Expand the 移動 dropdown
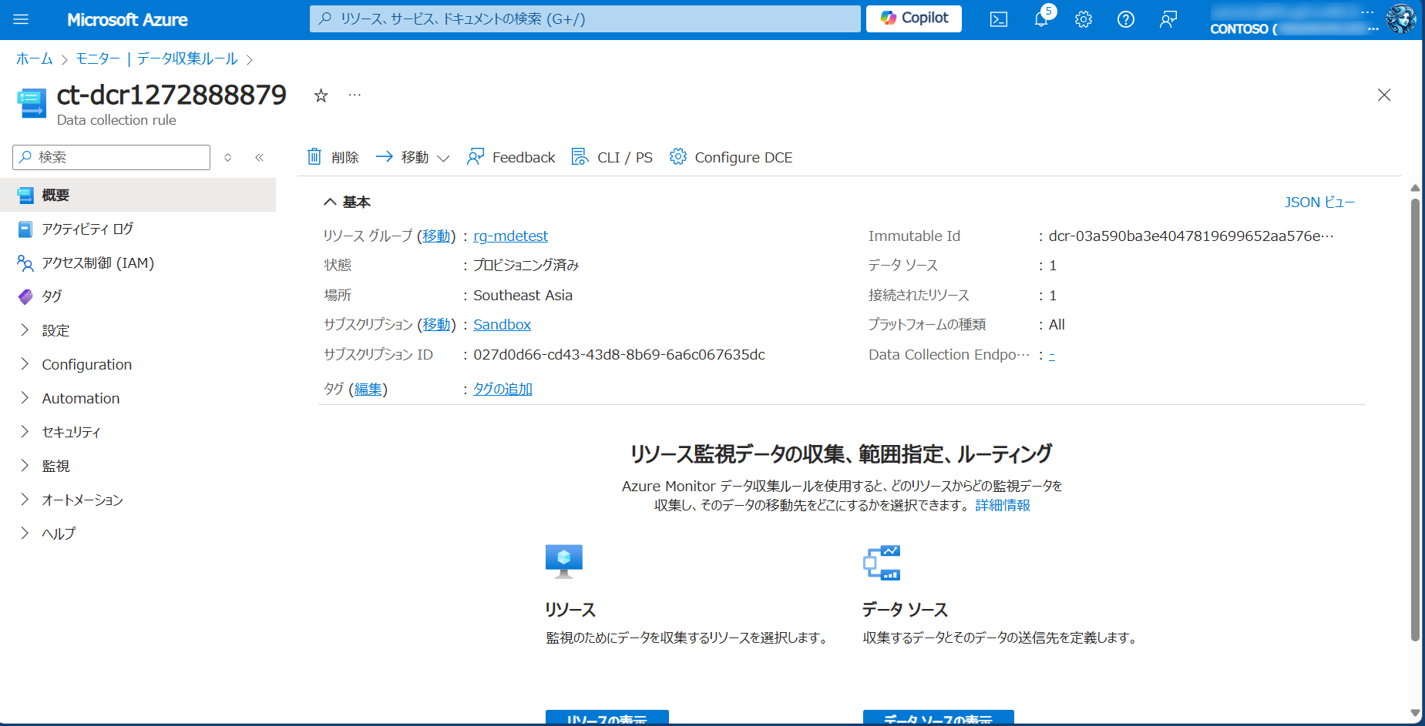This screenshot has height=726, width=1425. 413,157
